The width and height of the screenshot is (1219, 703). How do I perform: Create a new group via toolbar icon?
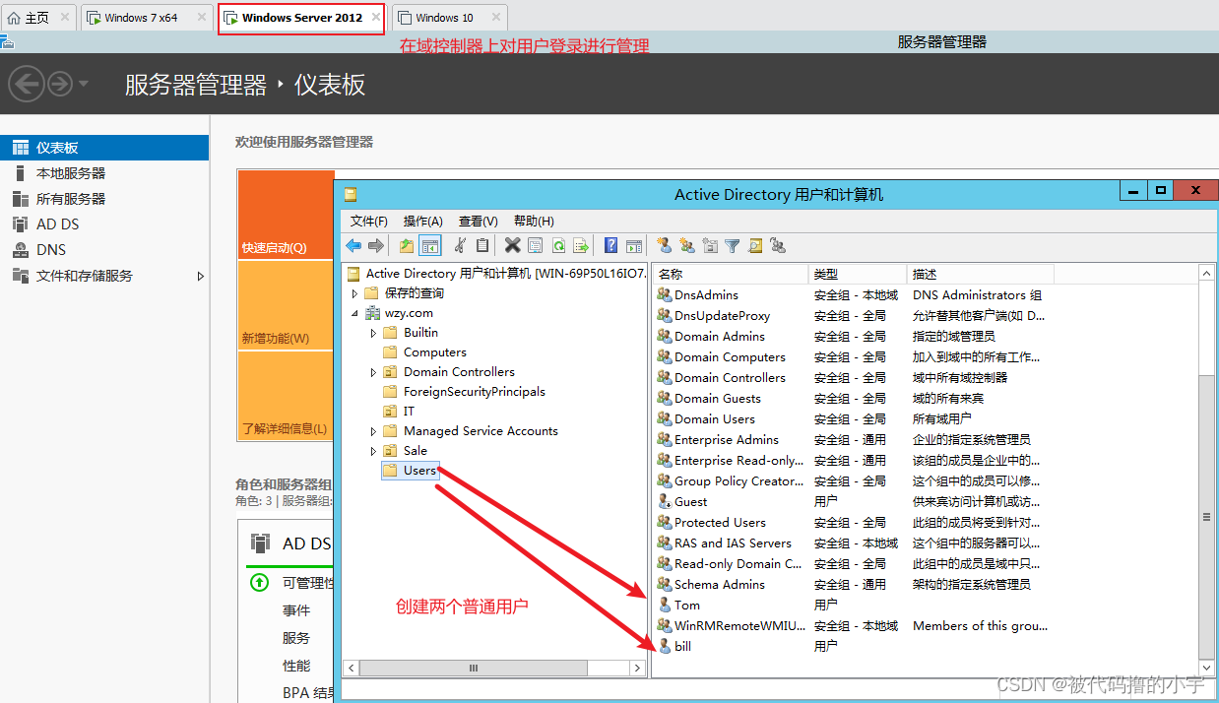(686, 246)
